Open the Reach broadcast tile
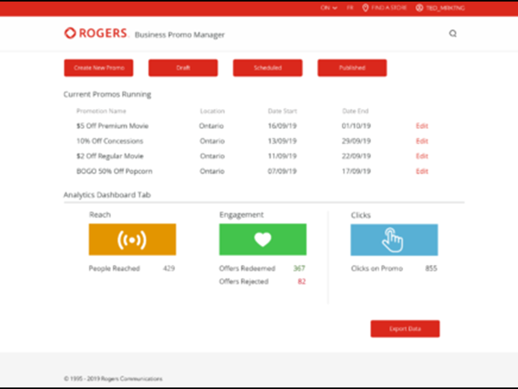Viewport: 518px width, 389px height. pyautogui.click(x=132, y=240)
